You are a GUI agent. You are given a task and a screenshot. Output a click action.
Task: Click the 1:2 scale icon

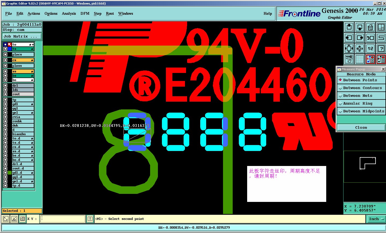tap(370, 49)
